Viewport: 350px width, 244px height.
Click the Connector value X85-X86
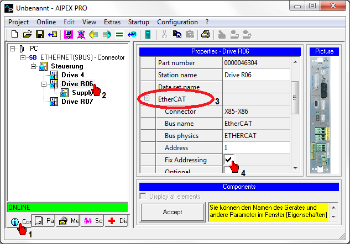click(236, 112)
